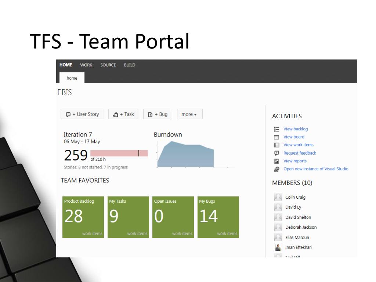Click the sprint capacity progress bar
376x282 pixels.
119,153
